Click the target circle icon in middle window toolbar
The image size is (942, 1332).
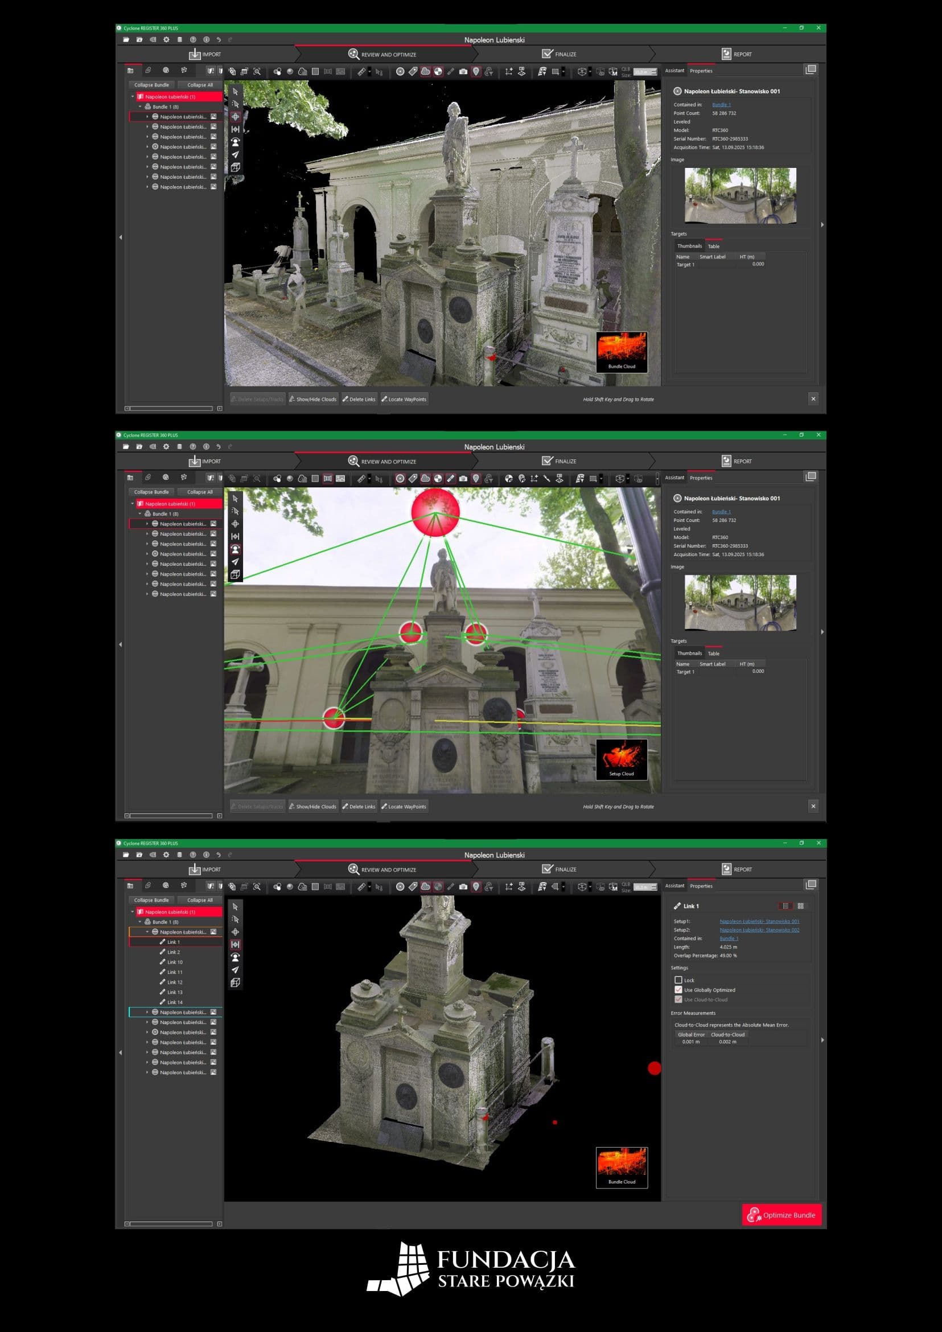pos(400,479)
